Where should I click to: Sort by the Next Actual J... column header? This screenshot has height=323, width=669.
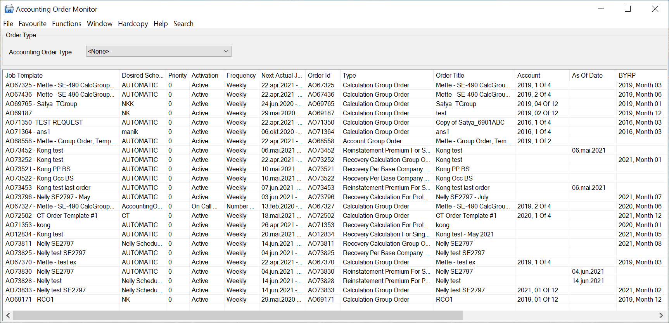click(x=282, y=75)
